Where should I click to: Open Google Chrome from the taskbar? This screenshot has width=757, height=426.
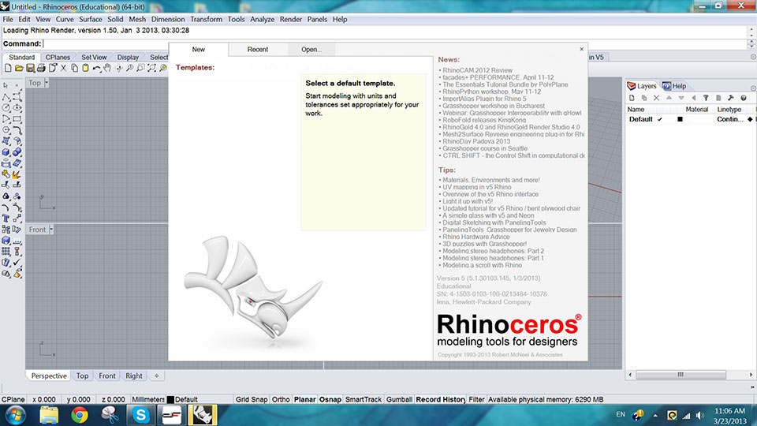(x=80, y=414)
